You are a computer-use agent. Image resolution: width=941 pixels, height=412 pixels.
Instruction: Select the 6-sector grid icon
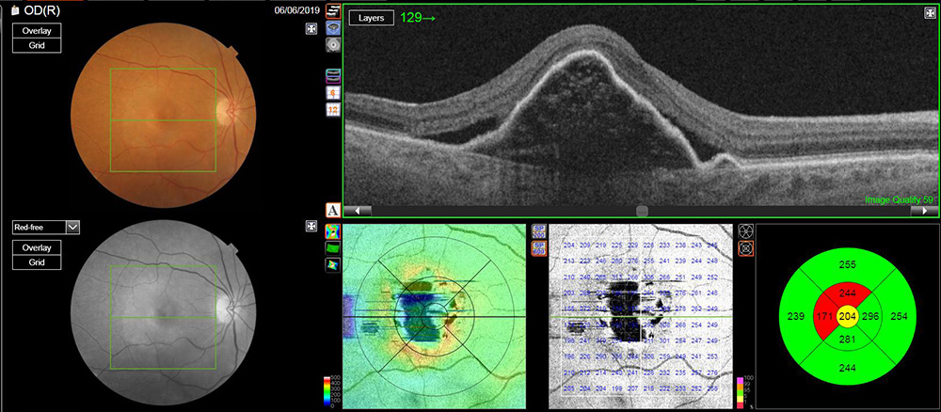(x=333, y=93)
